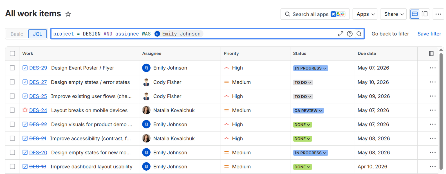446x174 pixels.
Task: Run the JQL search magnifier button
Action: pos(359,34)
